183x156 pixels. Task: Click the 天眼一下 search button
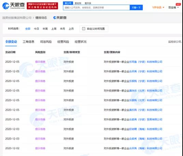136,8
